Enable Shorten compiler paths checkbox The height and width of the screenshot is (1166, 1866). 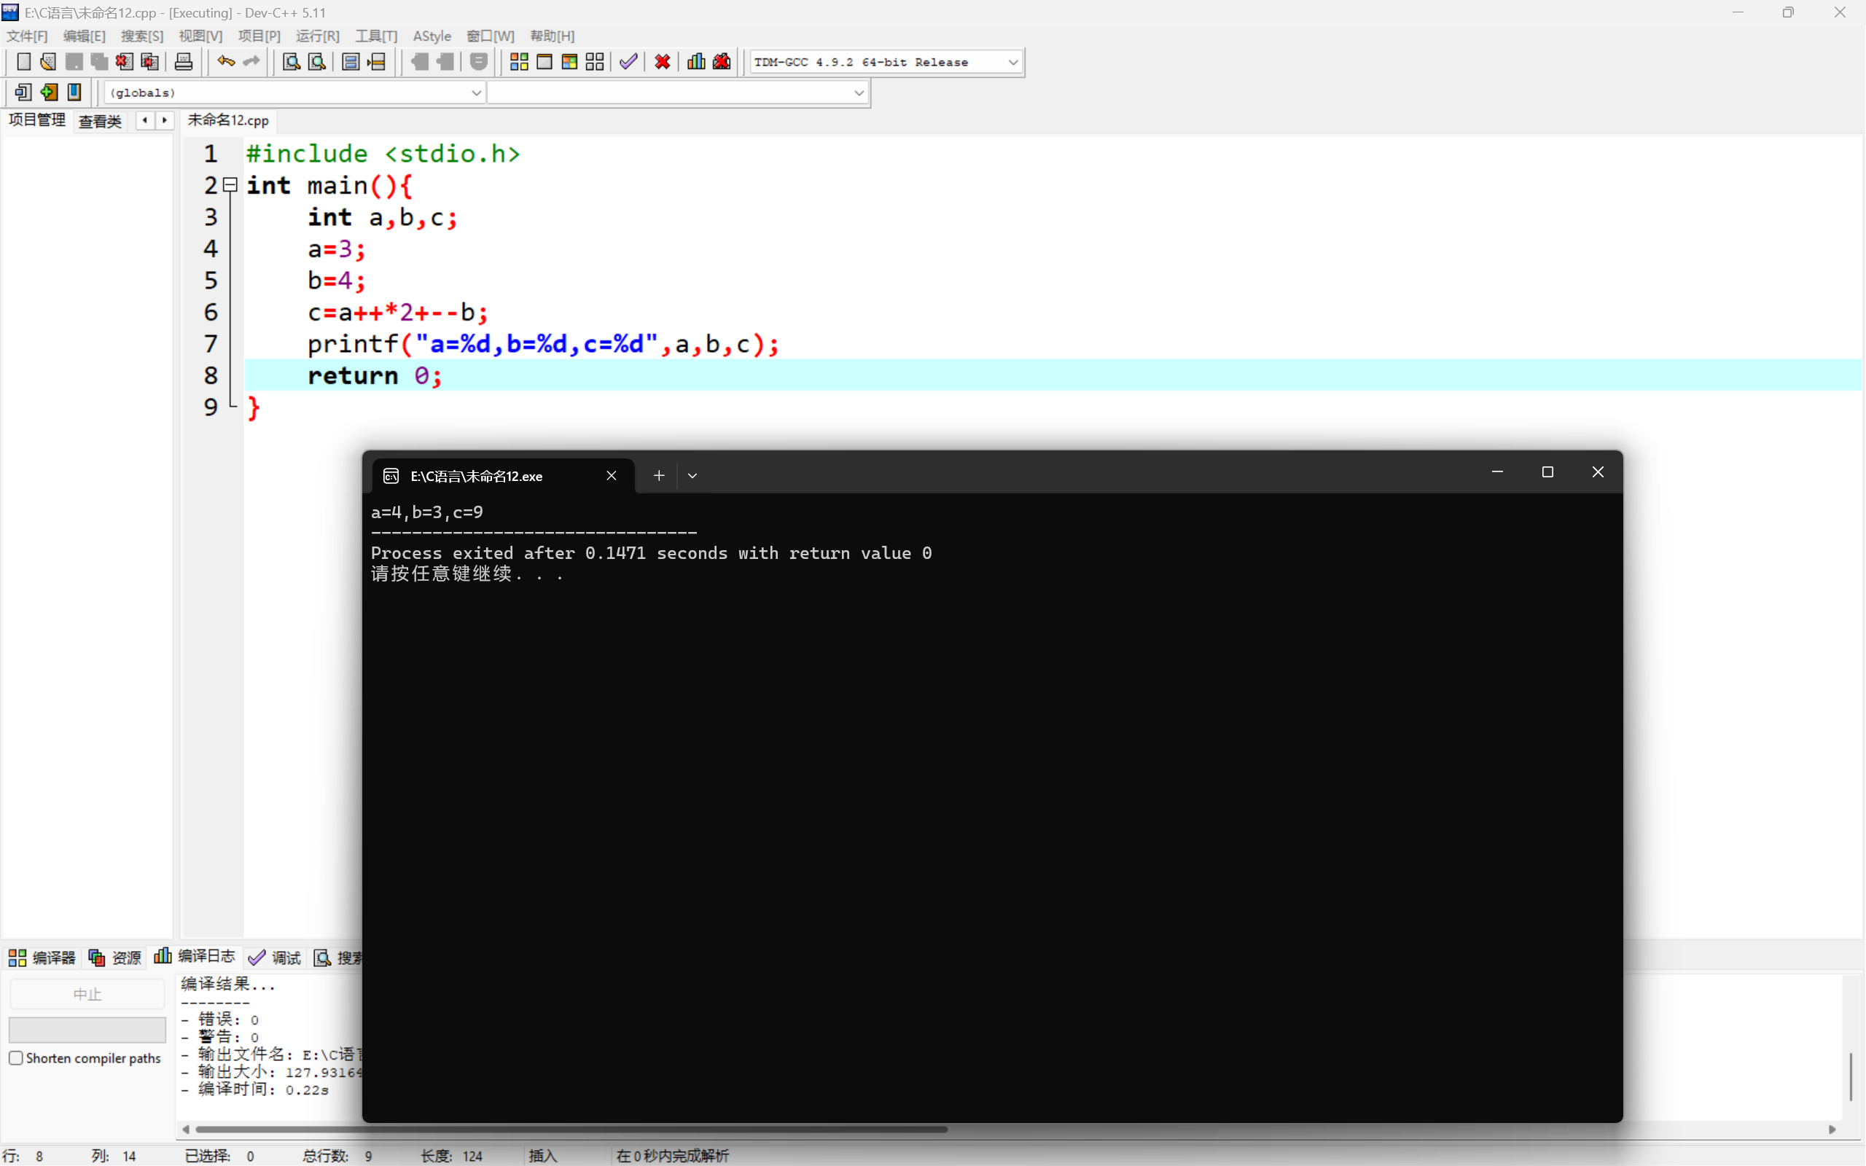point(16,1058)
